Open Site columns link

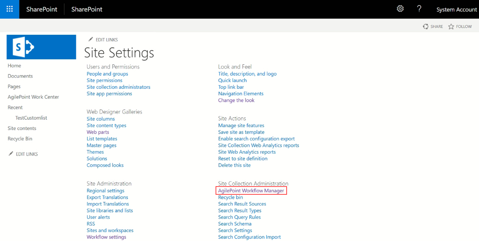(101, 119)
